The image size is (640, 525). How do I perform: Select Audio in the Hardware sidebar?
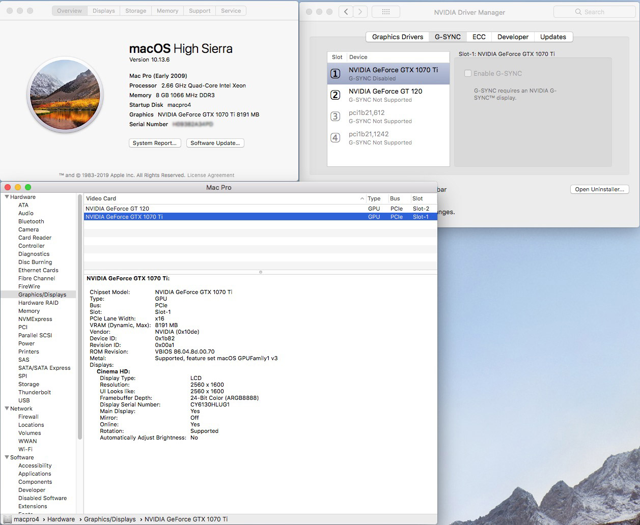pyautogui.click(x=26, y=213)
